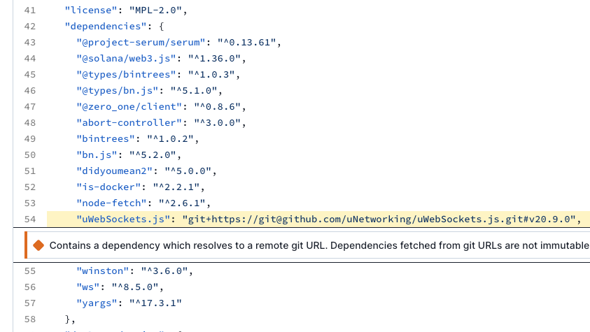This screenshot has width=590, height=332.
Task: Click the git URL warning message text
Action: point(319,245)
